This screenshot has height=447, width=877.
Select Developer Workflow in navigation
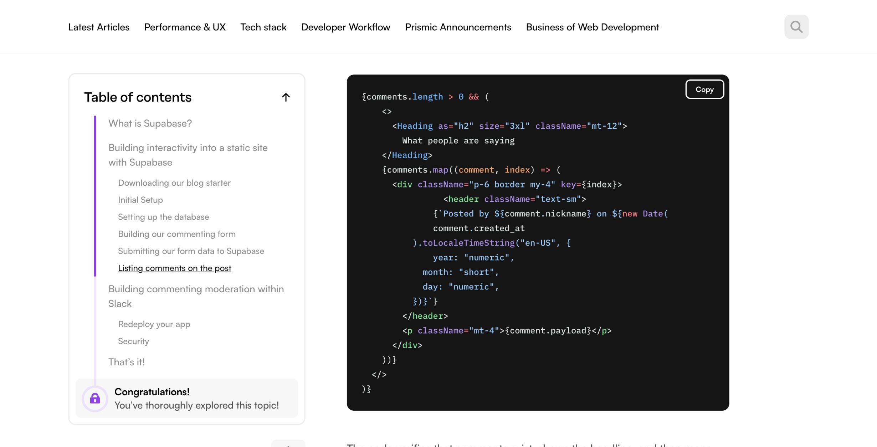345,27
